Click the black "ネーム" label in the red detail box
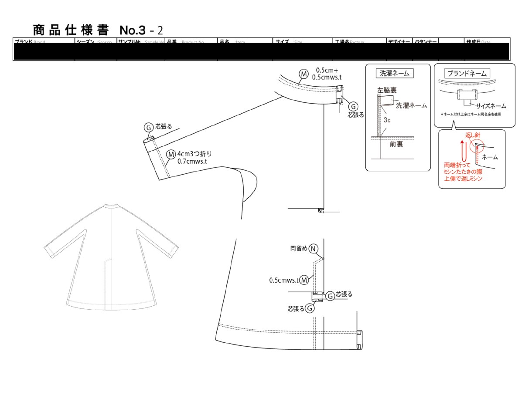The image size is (532, 402). click(490, 157)
